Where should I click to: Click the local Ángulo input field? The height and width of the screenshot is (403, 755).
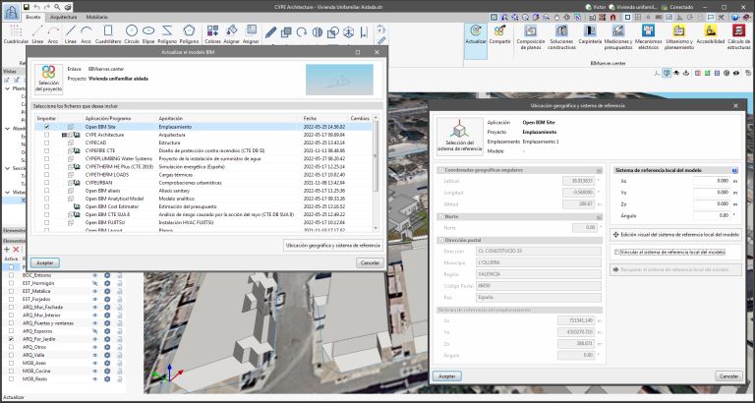point(712,215)
